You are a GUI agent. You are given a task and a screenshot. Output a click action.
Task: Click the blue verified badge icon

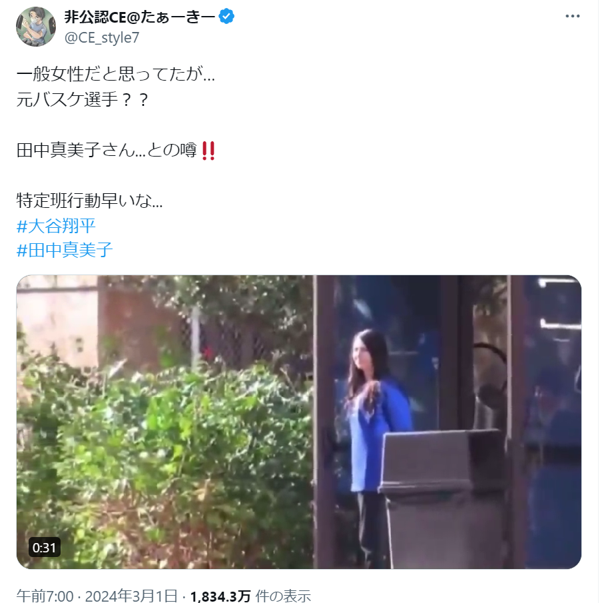pyautogui.click(x=226, y=17)
